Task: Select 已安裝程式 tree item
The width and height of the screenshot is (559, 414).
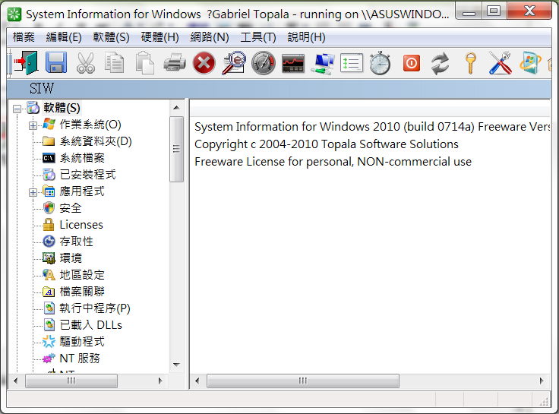Action: point(87,175)
